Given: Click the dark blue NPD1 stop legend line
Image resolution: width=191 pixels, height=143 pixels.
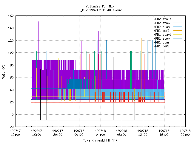Looking at the screenshot, I should click(178, 38).
